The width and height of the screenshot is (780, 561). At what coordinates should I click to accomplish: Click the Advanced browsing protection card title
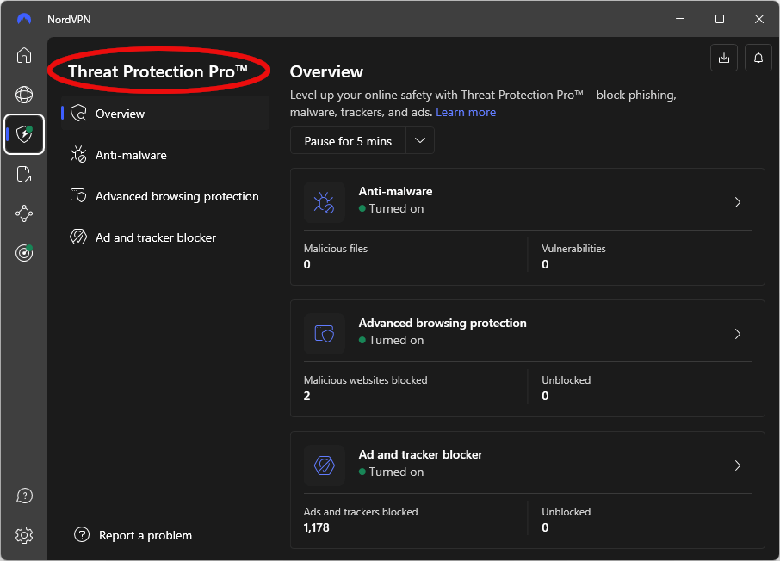tap(443, 324)
